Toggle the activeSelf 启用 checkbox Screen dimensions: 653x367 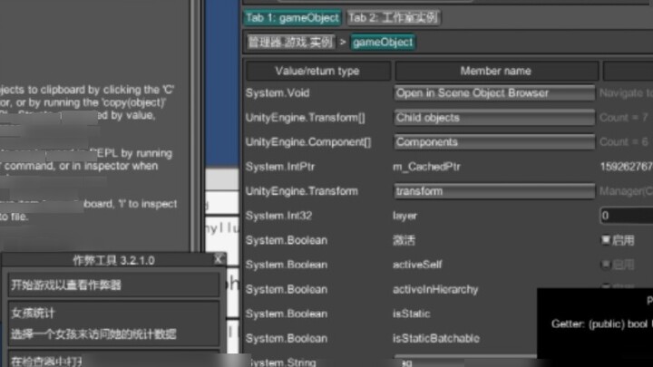[606, 265]
